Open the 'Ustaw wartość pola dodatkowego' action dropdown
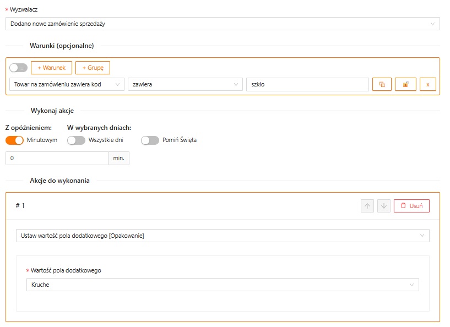This screenshot has width=450, height=327. 223,236
